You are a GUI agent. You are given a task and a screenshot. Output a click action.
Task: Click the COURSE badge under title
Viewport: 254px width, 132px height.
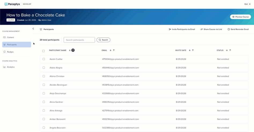coord(11,20)
